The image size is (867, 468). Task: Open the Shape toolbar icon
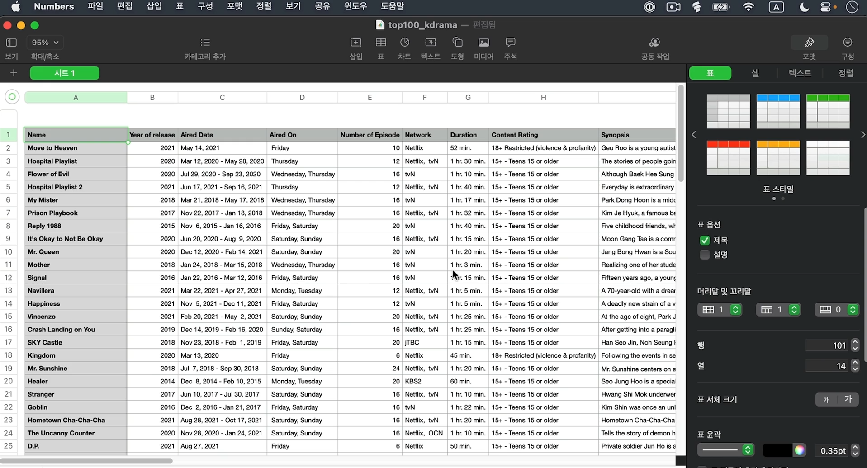pyautogui.click(x=457, y=43)
